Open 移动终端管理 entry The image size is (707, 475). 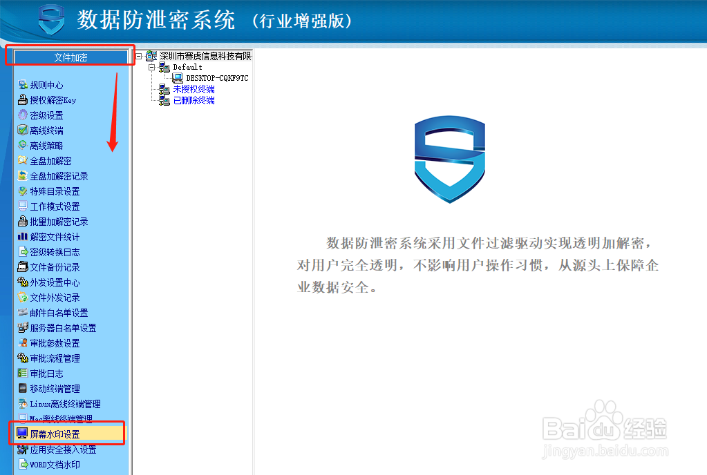tap(55, 389)
